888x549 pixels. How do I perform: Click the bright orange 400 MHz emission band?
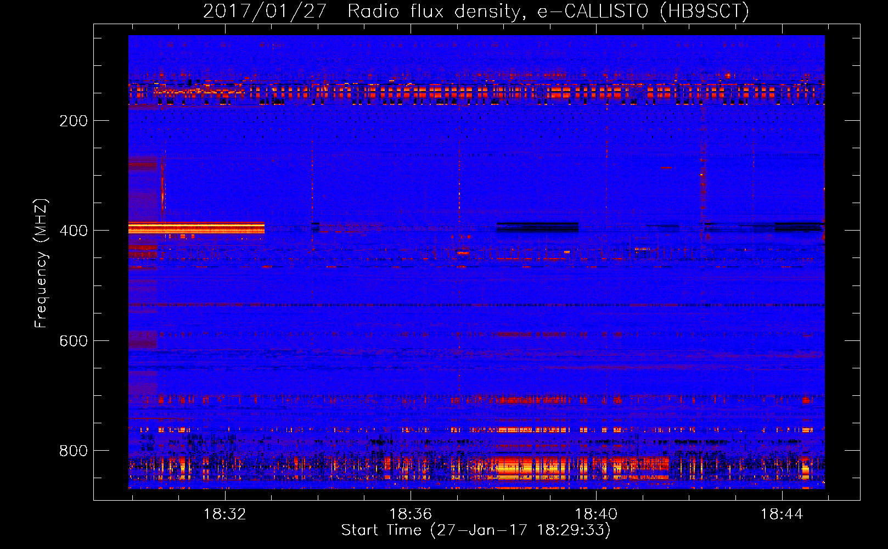(196, 228)
